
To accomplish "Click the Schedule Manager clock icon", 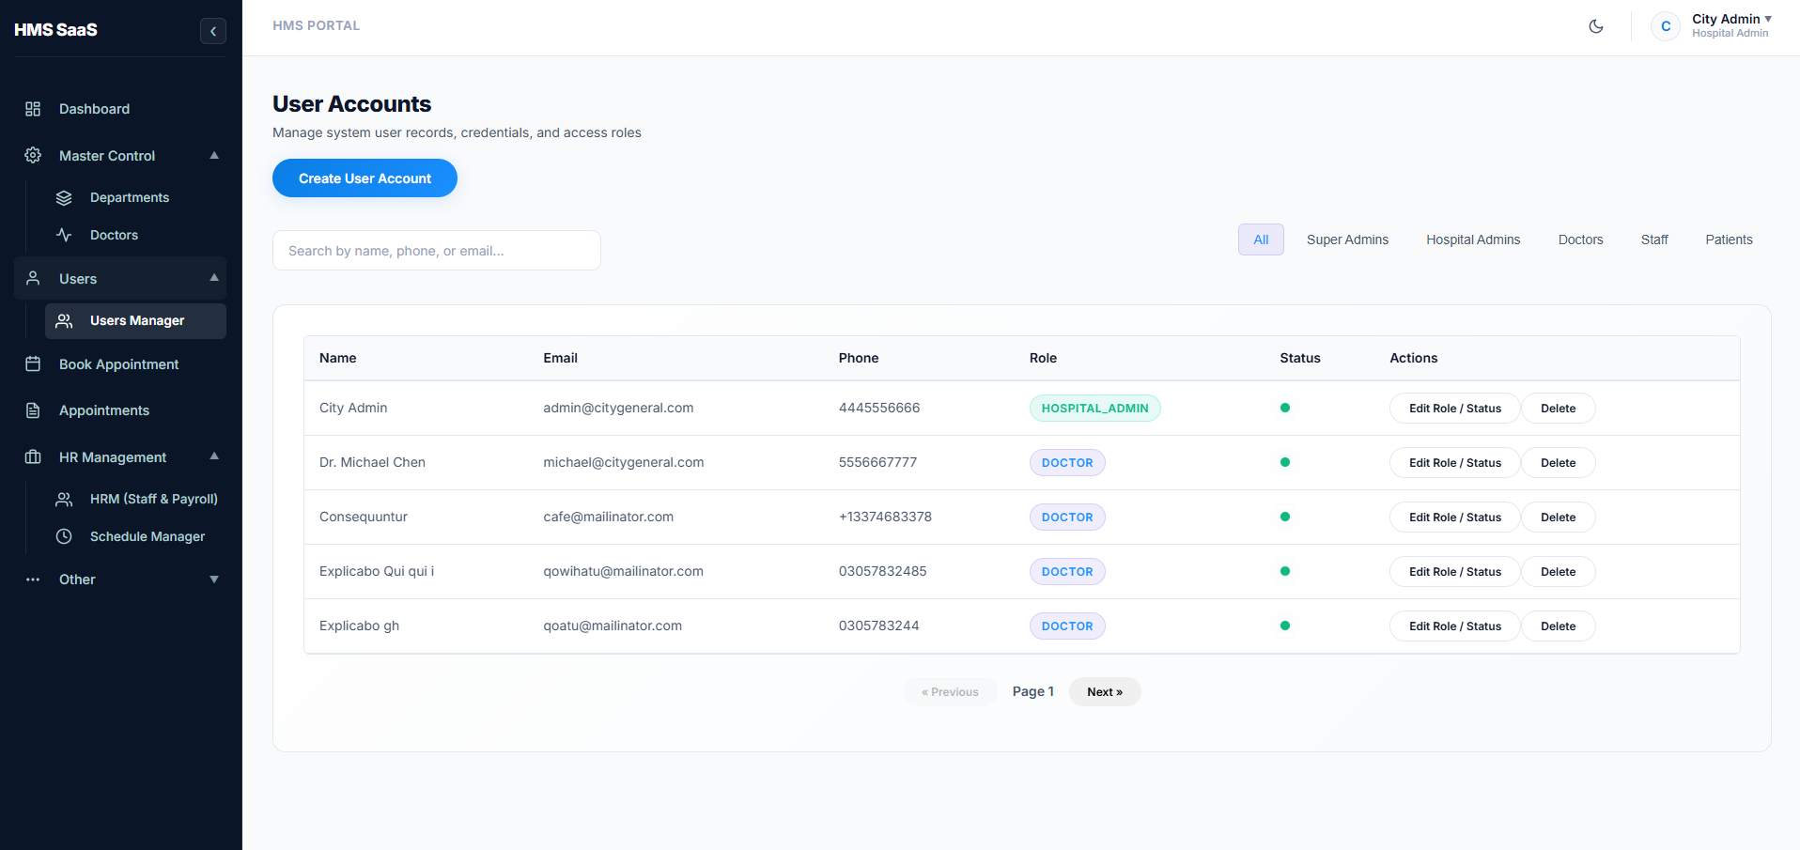I will tap(64, 536).
